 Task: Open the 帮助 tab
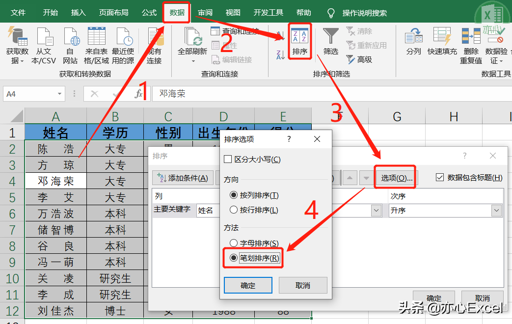click(304, 13)
